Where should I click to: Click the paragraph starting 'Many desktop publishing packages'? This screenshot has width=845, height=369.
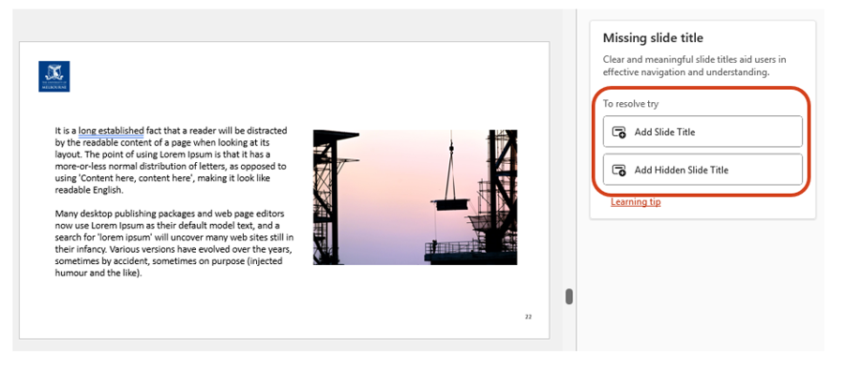click(174, 244)
